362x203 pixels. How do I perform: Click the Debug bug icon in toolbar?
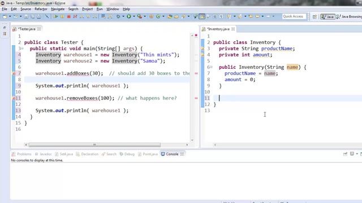(118, 16)
